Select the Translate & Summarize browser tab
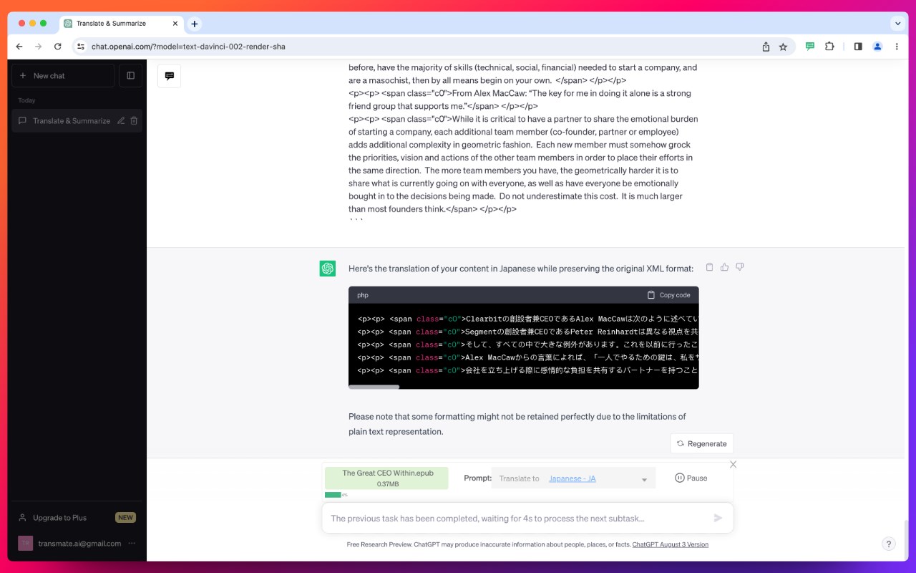 pyautogui.click(x=122, y=24)
